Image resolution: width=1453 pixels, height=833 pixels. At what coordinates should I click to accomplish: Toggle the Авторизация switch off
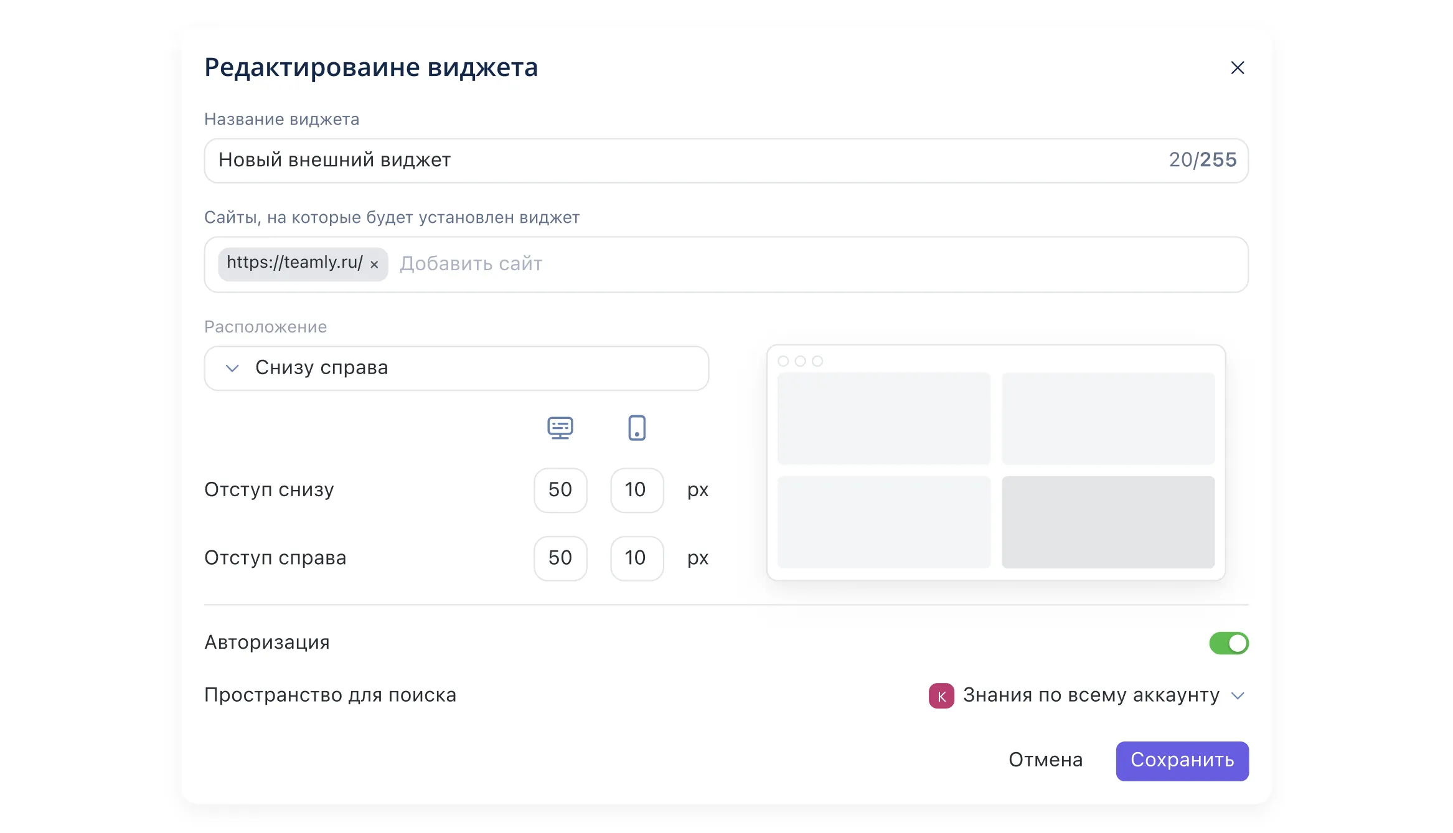click(1228, 643)
